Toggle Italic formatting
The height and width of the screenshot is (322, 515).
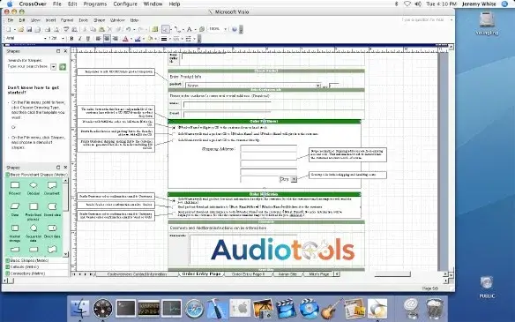(x=80, y=39)
